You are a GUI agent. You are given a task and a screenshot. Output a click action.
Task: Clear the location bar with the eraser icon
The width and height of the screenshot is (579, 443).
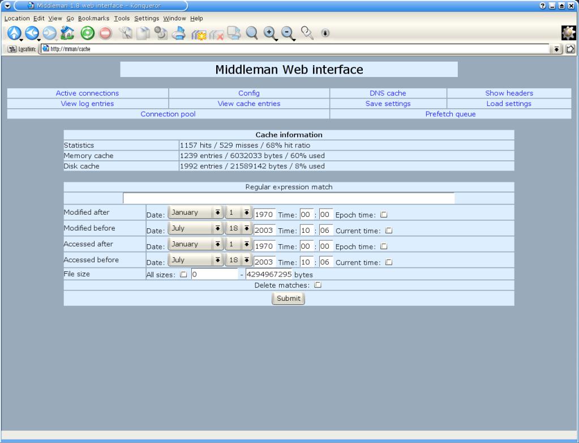pyautogui.click(x=12, y=49)
